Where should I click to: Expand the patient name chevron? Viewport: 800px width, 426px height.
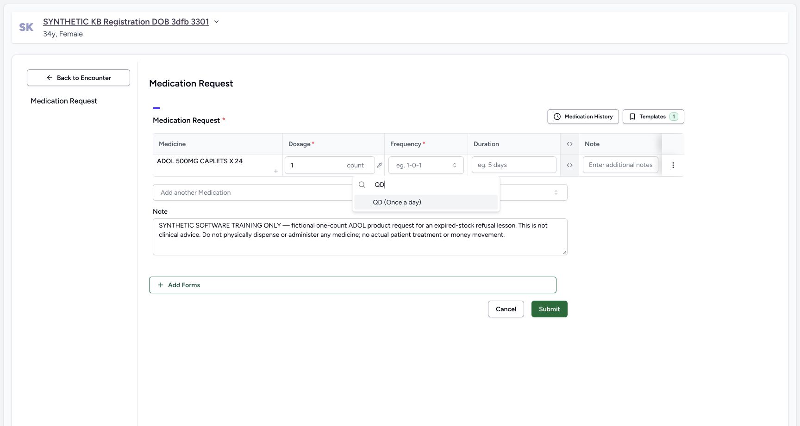[x=216, y=22]
